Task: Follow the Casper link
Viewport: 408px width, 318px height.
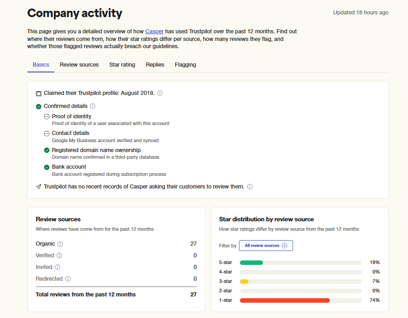Action: (x=154, y=31)
